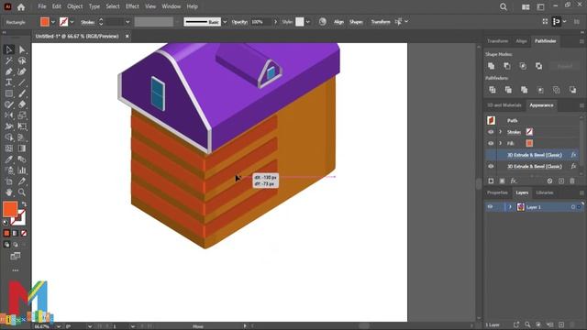The width and height of the screenshot is (587, 330).
Task: Open the File menu
Action: (42, 6)
